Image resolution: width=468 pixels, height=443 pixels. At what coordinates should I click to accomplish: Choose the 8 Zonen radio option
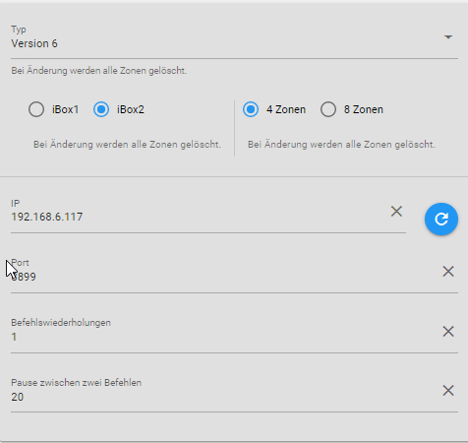[328, 109]
